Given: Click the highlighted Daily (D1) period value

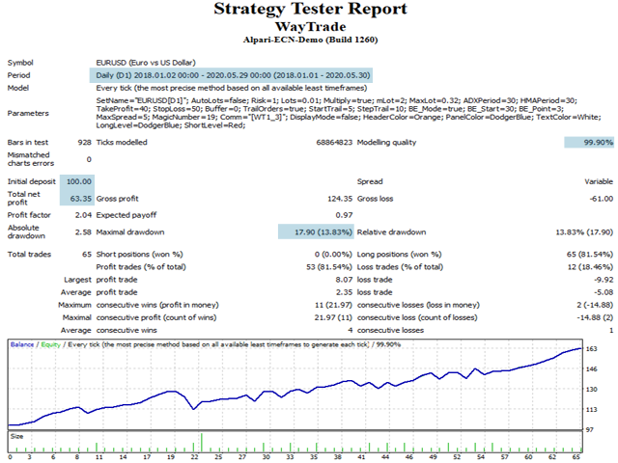Looking at the screenshot, I should (231, 75).
